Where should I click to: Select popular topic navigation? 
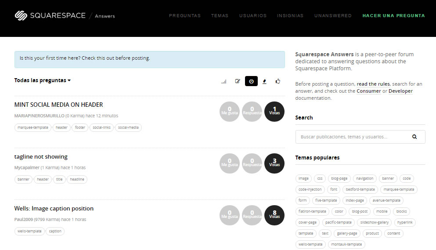click(x=364, y=178)
